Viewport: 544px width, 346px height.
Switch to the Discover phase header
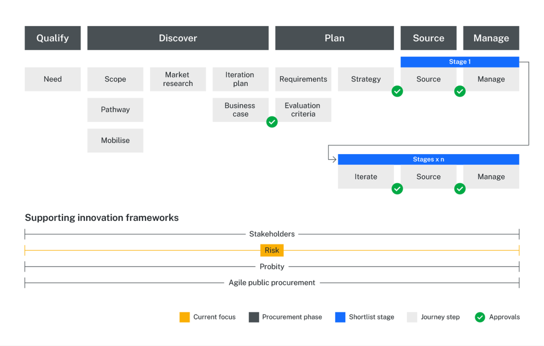click(x=178, y=38)
